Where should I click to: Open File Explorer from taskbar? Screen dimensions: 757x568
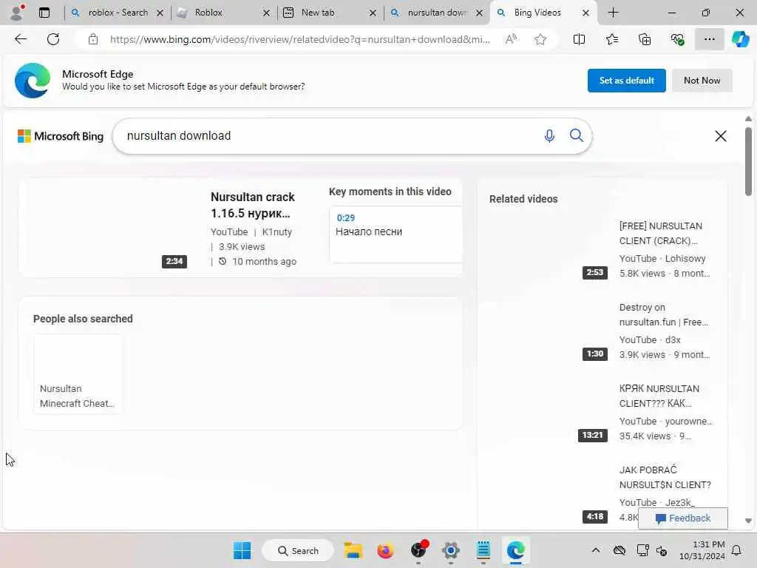[x=353, y=550]
